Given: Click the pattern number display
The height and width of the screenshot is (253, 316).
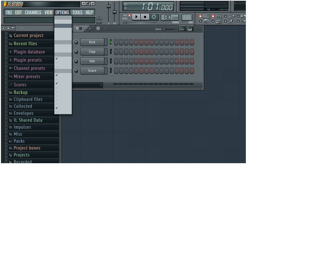Looking at the screenshot, I should point(187,17).
